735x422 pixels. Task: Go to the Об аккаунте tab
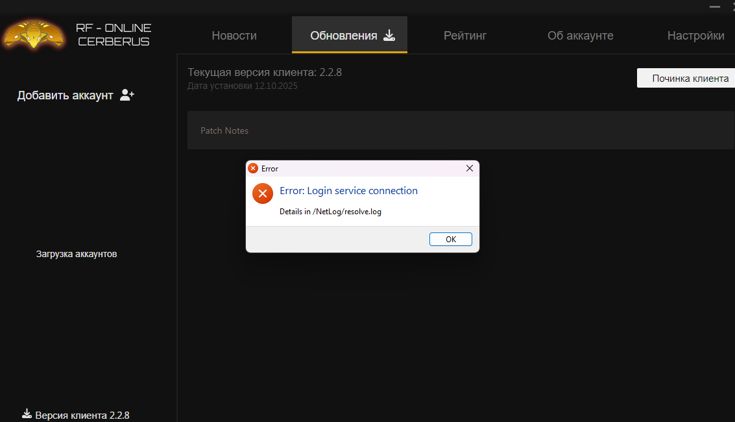pyautogui.click(x=581, y=36)
